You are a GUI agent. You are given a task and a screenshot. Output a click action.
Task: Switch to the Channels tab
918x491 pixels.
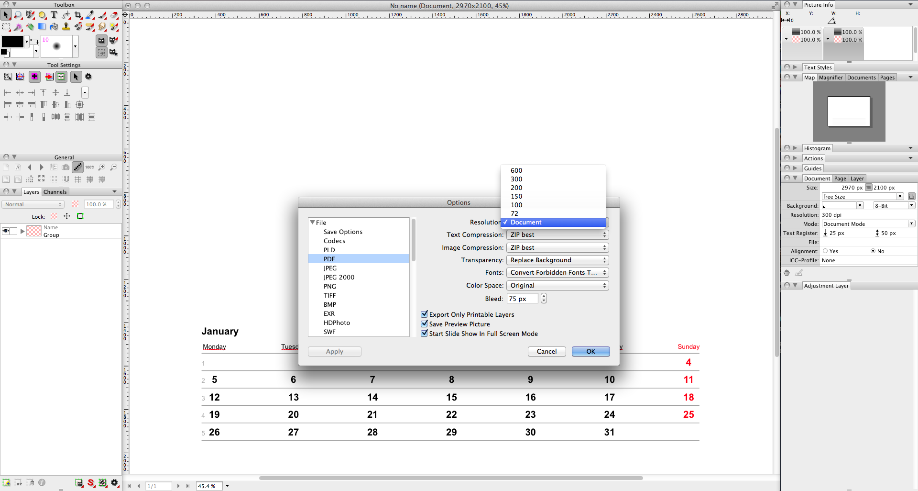click(55, 192)
